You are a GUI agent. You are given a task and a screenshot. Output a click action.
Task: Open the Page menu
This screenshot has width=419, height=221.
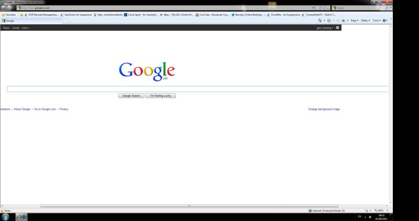[355, 20]
